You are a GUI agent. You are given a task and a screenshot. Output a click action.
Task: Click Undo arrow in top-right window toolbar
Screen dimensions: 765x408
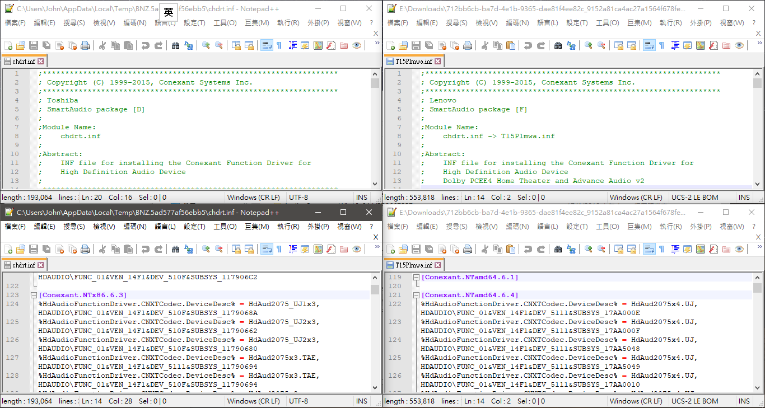[528, 45]
